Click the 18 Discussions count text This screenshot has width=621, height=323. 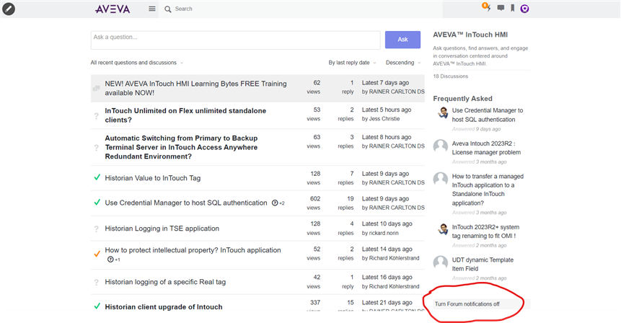(x=450, y=76)
